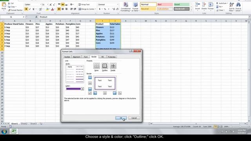The height and width of the screenshot is (141, 251).
Task: Apply the Neutral cell style
Action: 148,9
